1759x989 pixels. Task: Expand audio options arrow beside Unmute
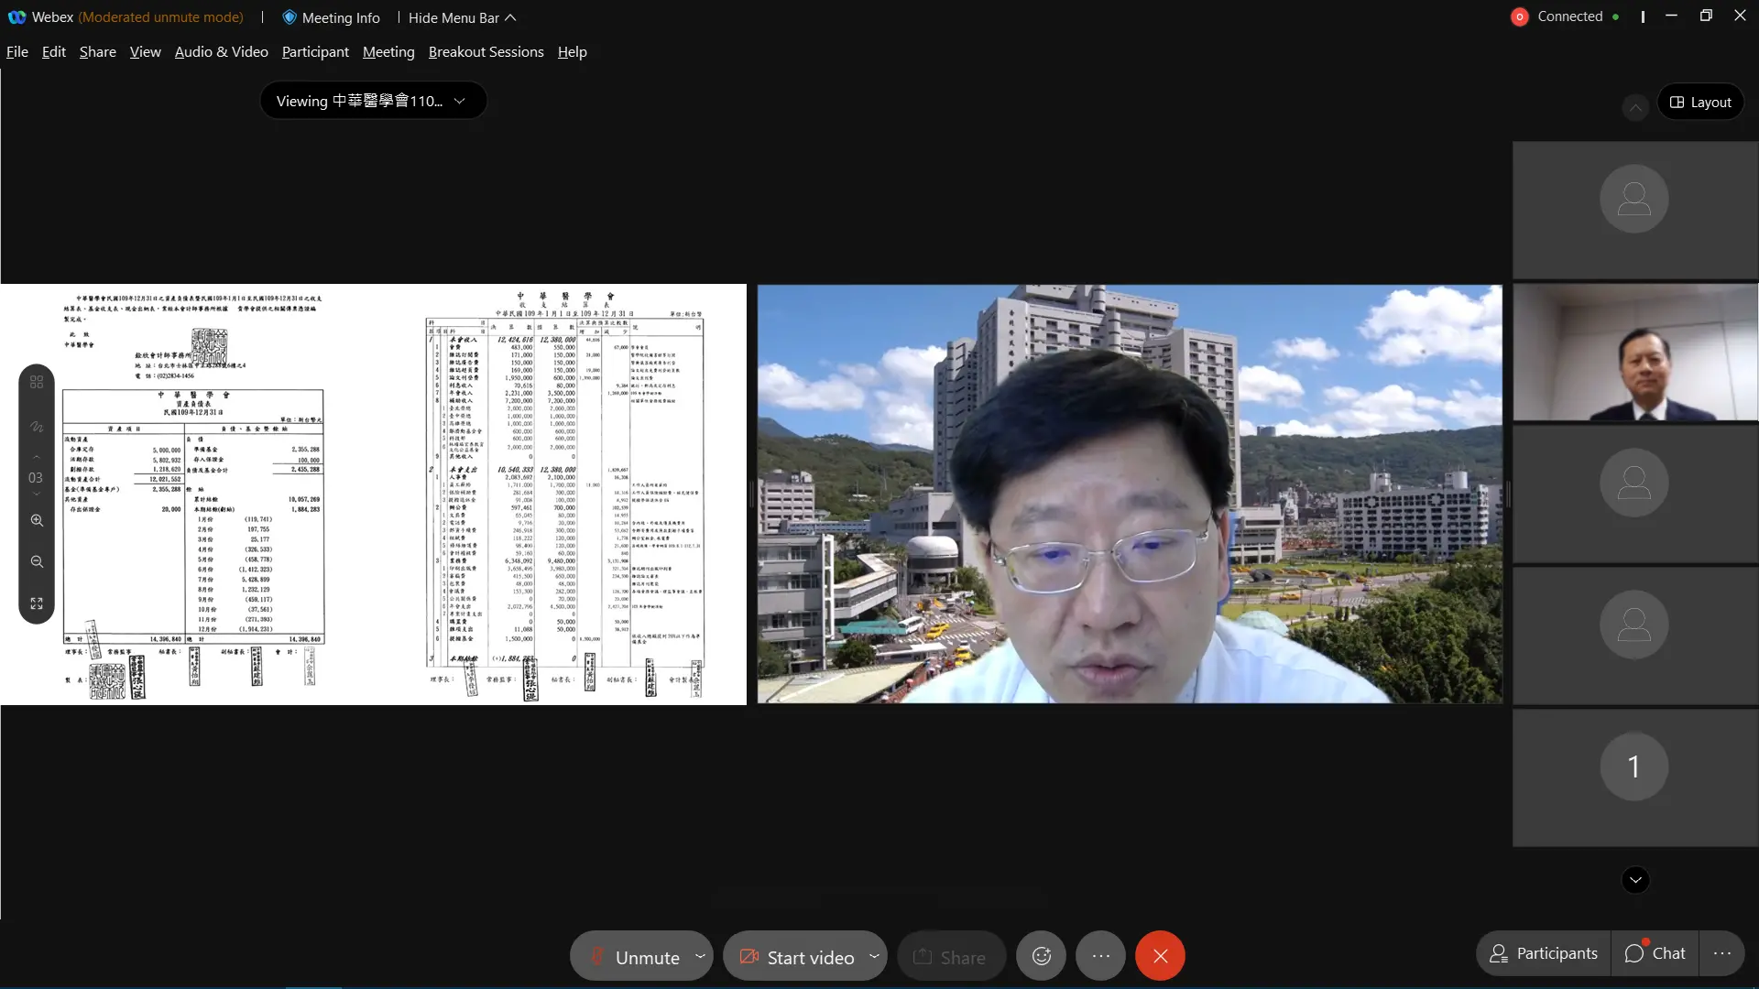point(701,956)
